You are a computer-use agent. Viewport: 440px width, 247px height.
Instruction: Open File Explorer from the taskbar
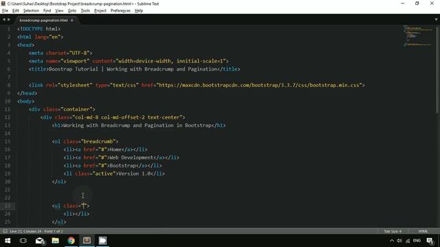coord(55,241)
